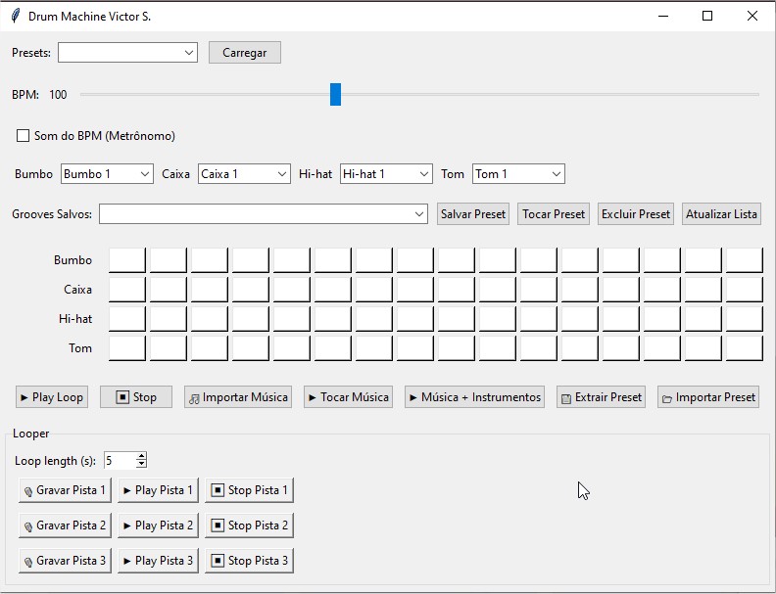Increase loop length with up arrow
776x594 pixels.
141,456
